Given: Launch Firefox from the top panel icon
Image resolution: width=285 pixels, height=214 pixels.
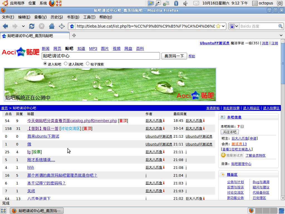Looking at the screenshot, I should [x=52, y=3].
